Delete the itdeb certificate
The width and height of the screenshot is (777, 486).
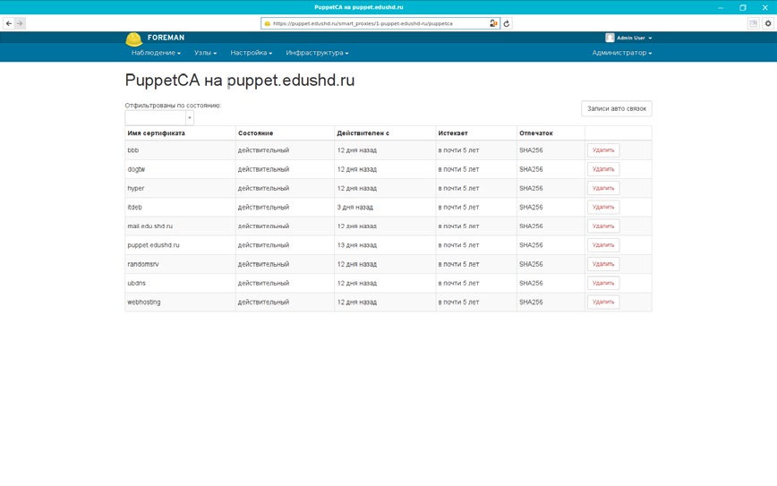(x=603, y=207)
